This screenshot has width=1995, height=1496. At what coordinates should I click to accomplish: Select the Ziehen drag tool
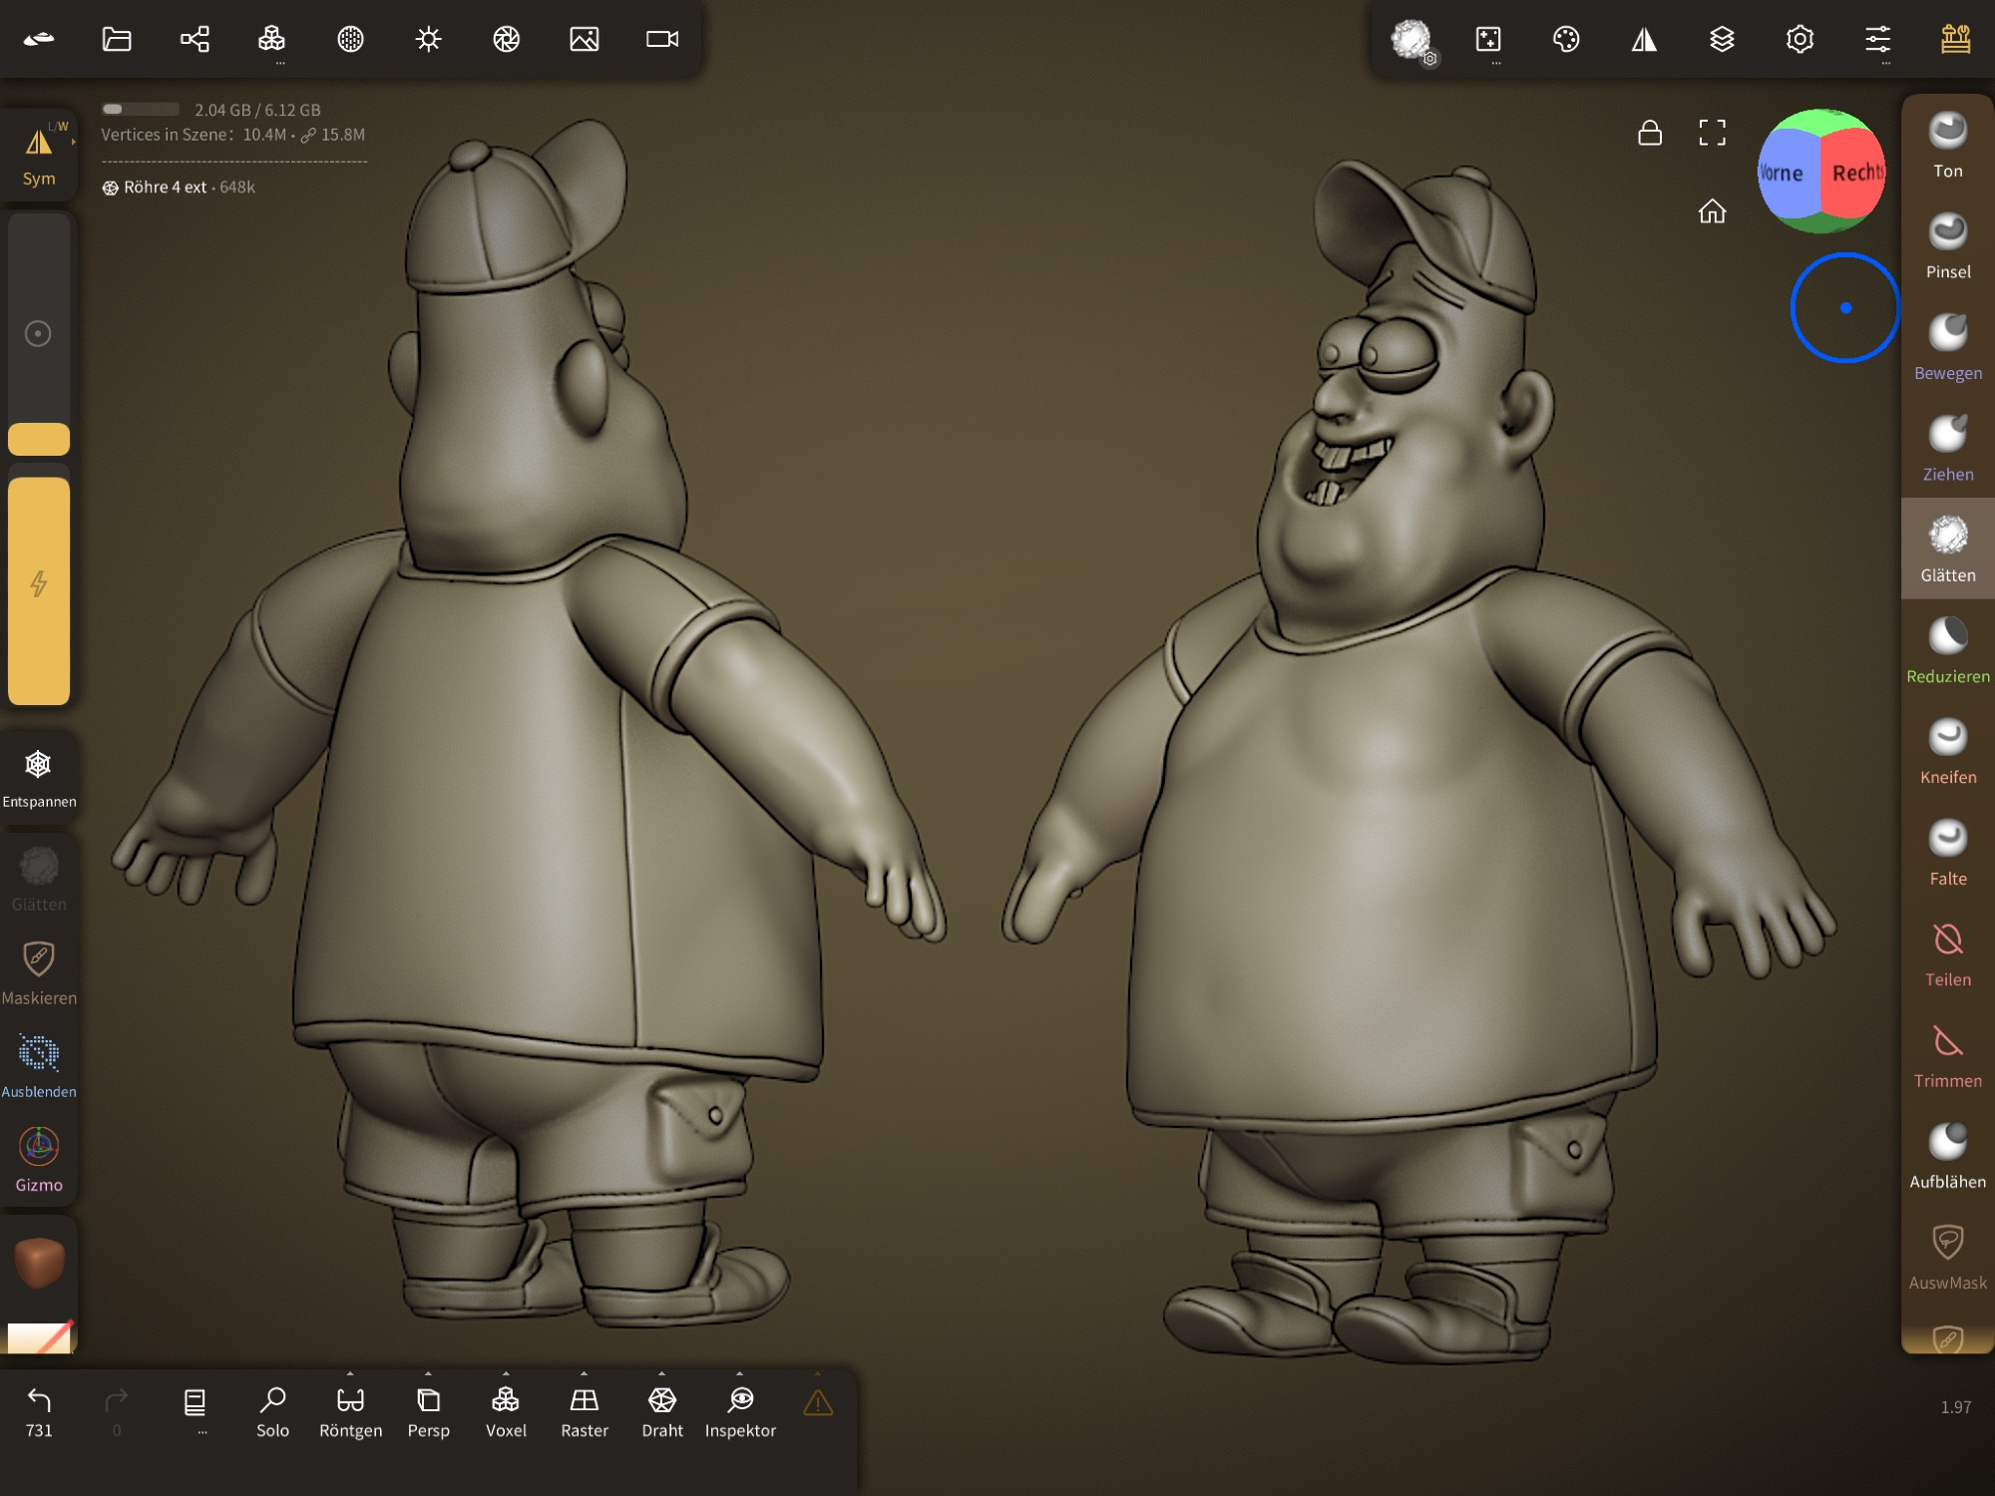click(1947, 449)
